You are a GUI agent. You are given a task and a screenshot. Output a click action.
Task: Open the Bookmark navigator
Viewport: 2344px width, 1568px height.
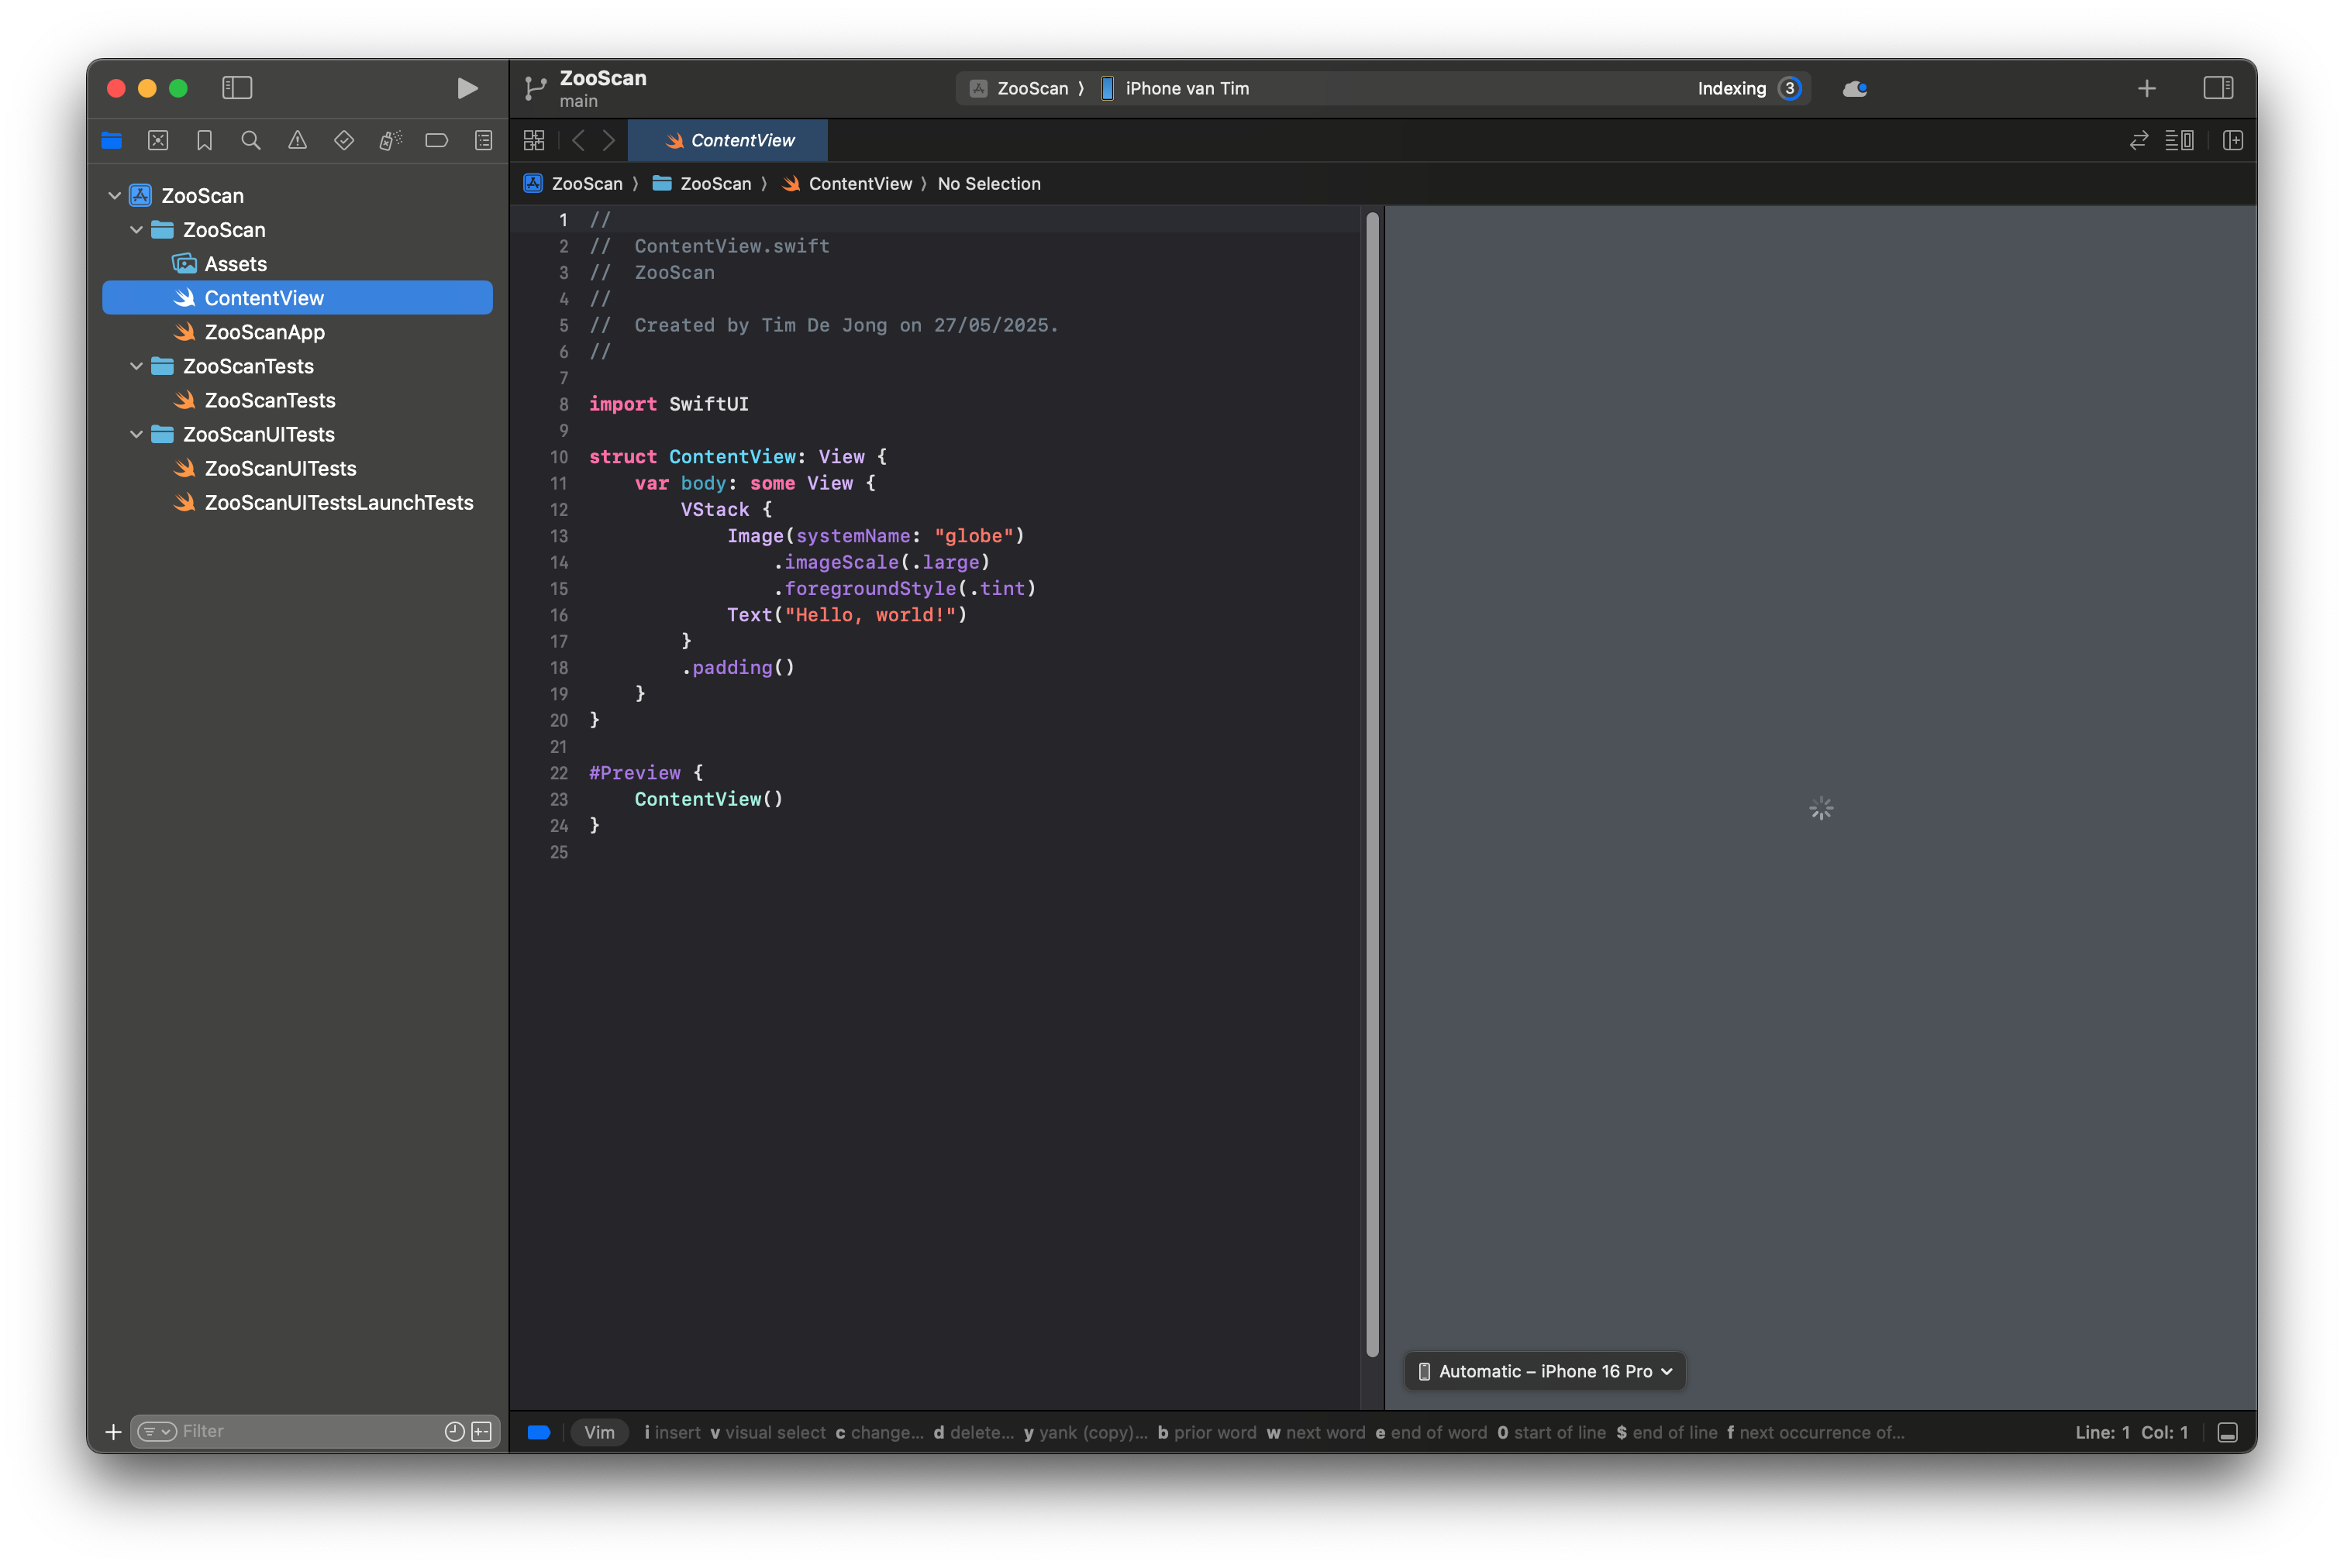(204, 141)
